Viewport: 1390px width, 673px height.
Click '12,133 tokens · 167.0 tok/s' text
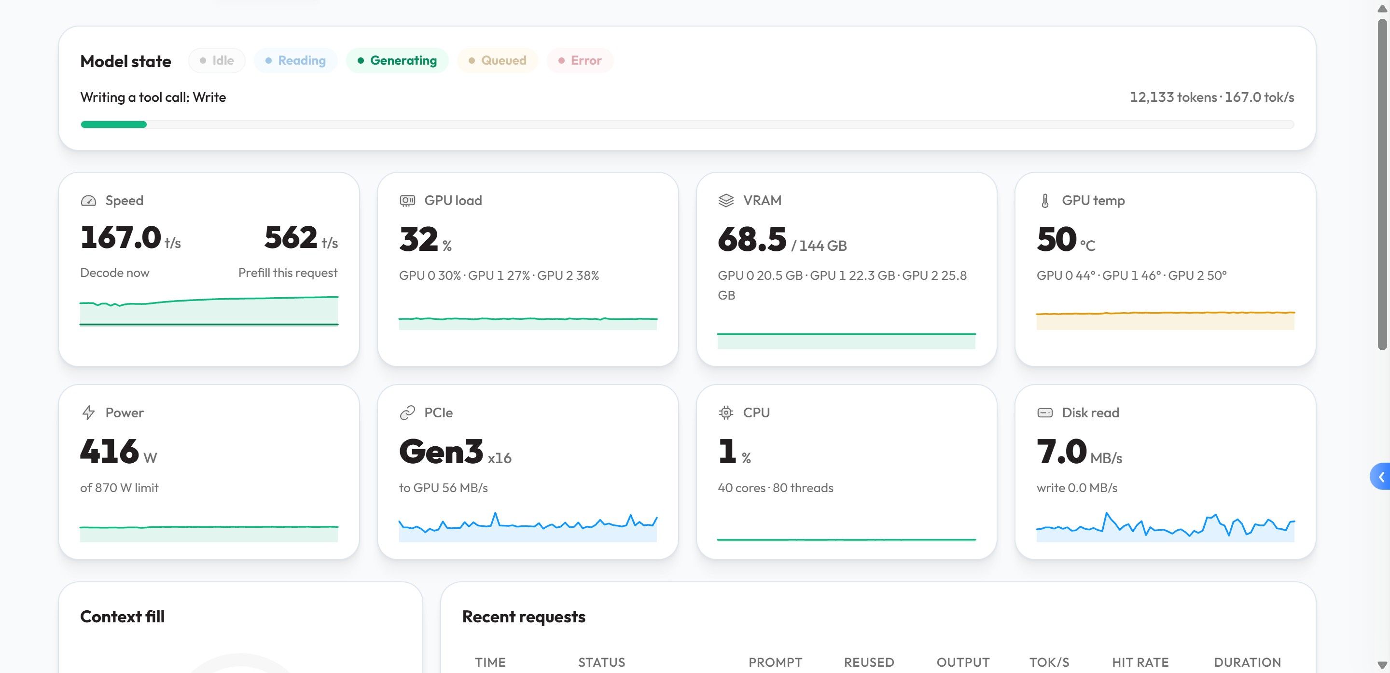(1212, 97)
